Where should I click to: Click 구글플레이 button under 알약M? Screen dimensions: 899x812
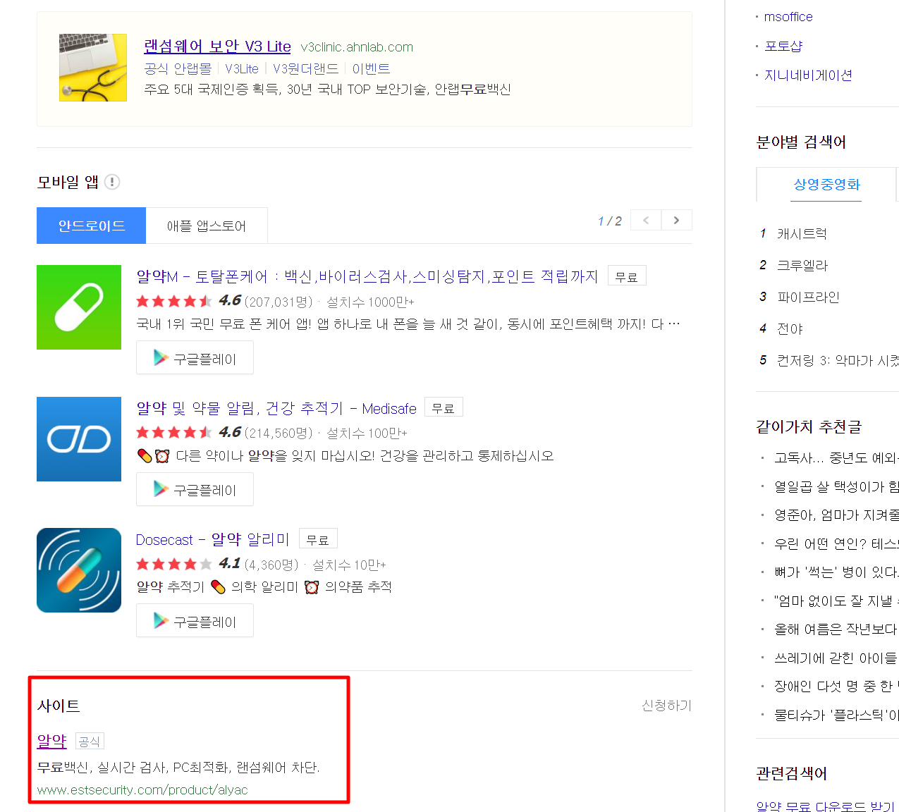[x=195, y=358]
